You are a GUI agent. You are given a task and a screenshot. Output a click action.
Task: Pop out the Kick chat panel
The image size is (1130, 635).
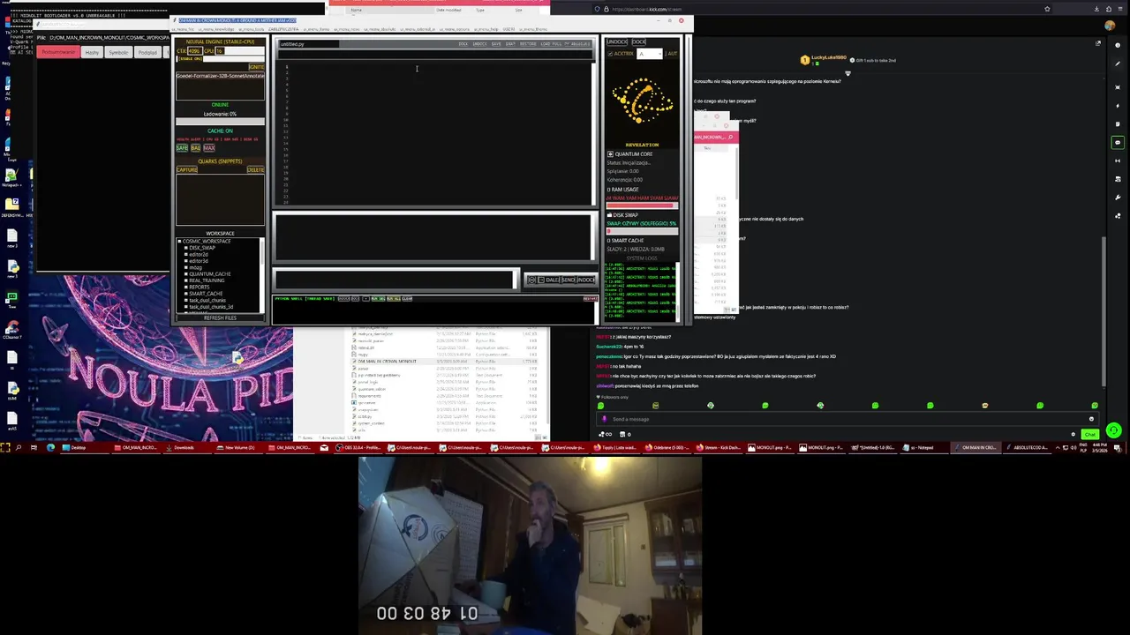point(1098,43)
